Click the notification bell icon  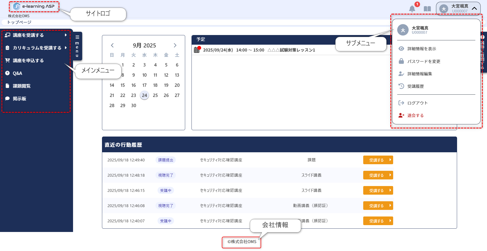point(412,9)
